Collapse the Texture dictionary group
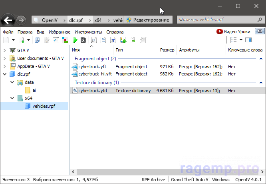This screenshot has height=184, width=266. point(261,83)
